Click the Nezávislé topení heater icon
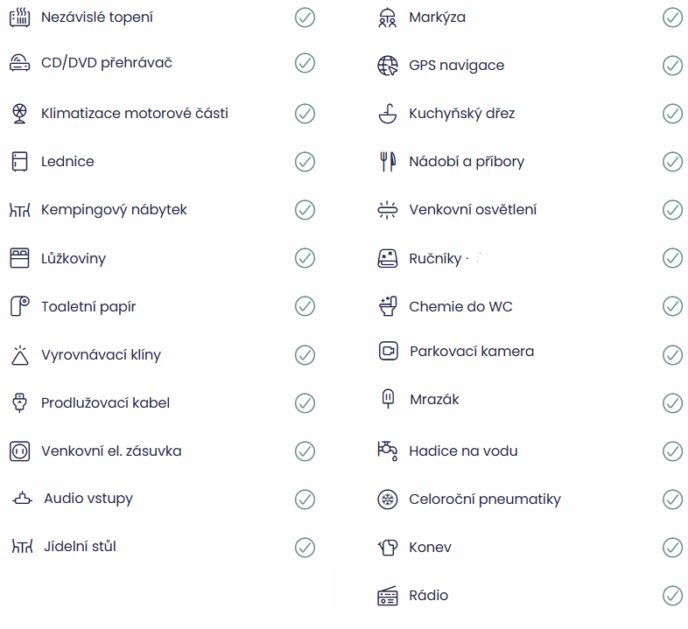688x629 pixels. (19, 17)
